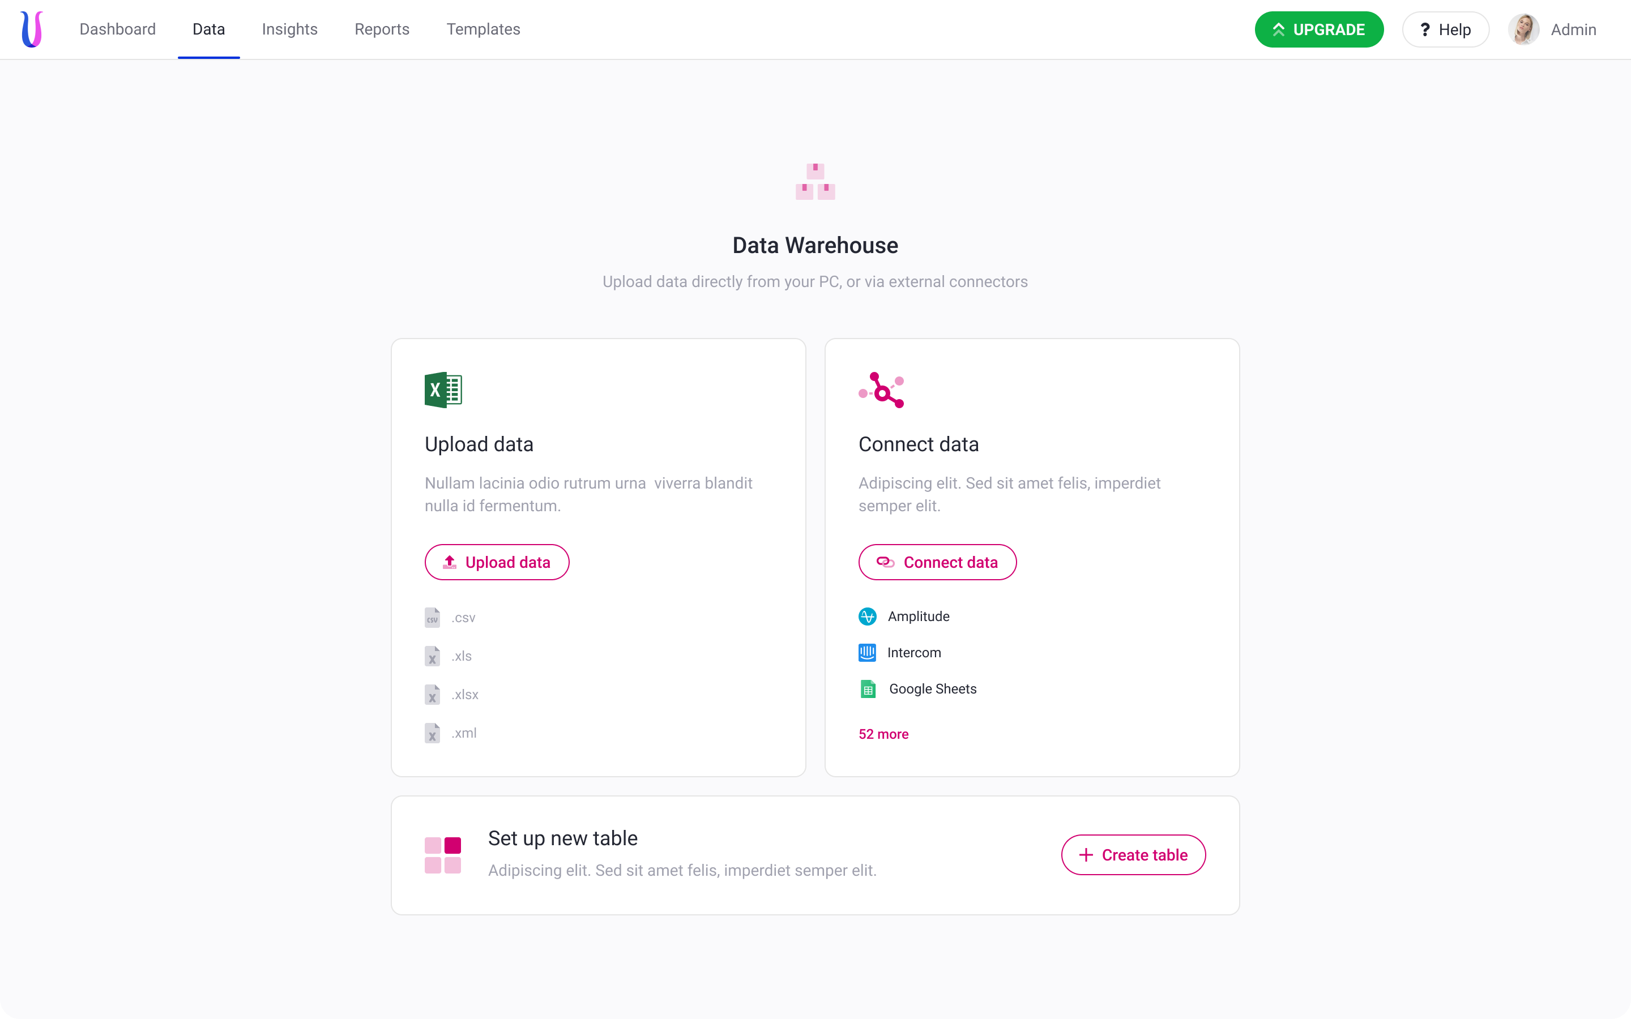The height and width of the screenshot is (1019, 1631).
Task: Click the Excel icon in the Upload data card
Action: (443, 389)
